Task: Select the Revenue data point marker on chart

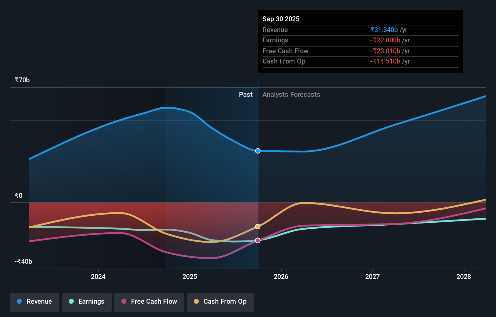Action: tap(258, 151)
